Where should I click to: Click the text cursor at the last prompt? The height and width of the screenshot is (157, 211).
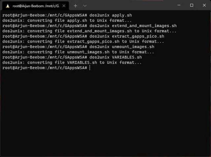click(x=89, y=68)
